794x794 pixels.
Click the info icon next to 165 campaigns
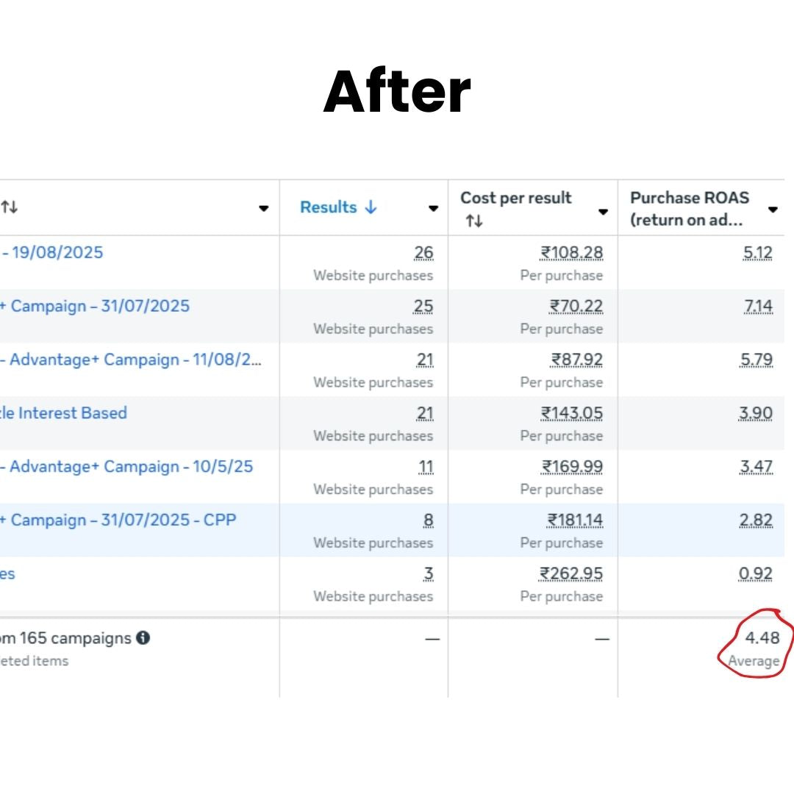coord(144,638)
